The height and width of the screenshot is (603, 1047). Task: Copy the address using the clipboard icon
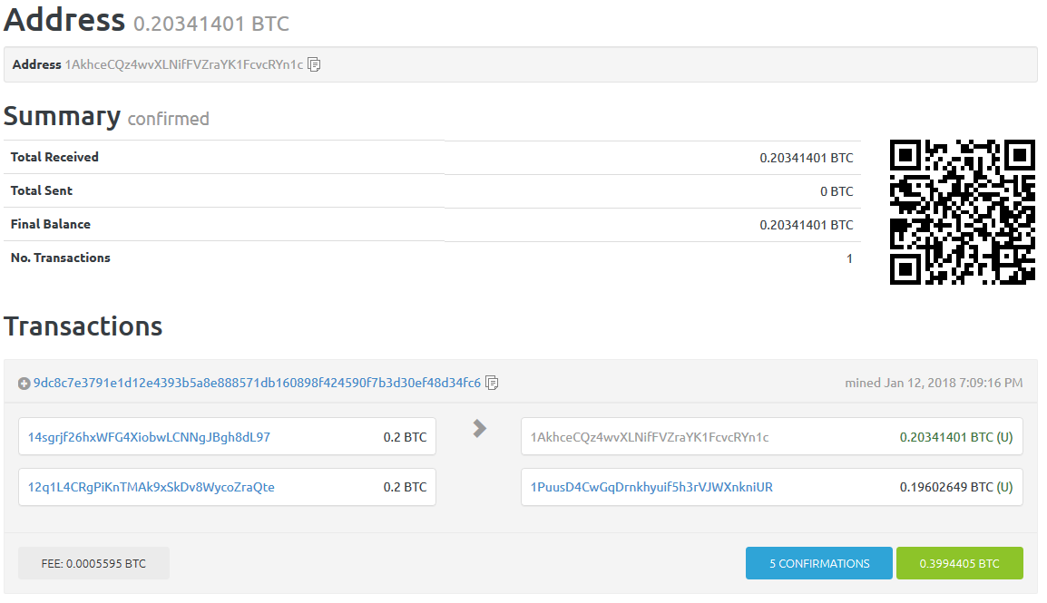point(314,64)
